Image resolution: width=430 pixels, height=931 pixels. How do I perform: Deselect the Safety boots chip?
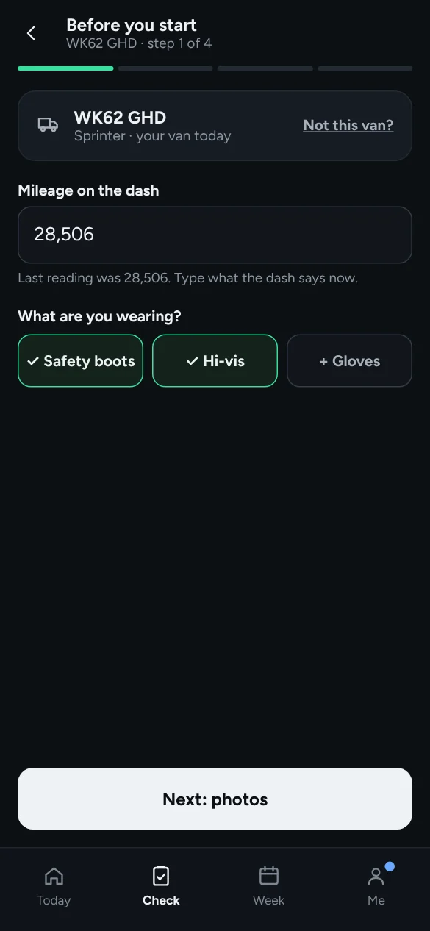coord(80,361)
